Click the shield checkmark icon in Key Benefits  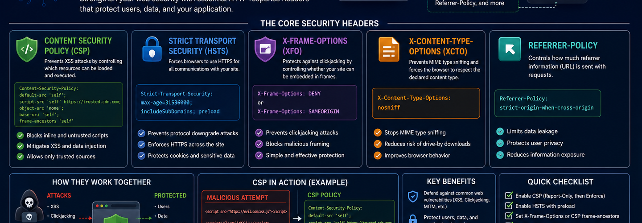pyautogui.click(x=413, y=197)
